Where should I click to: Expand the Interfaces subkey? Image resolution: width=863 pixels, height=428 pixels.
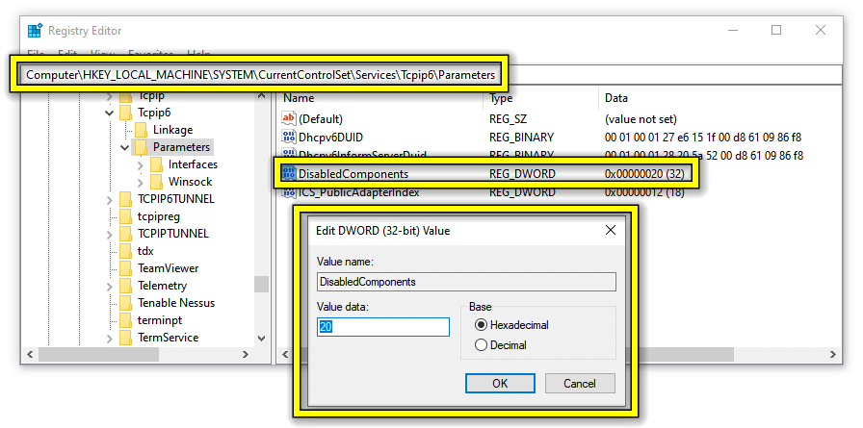pyautogui.click(x=140, y=164)
